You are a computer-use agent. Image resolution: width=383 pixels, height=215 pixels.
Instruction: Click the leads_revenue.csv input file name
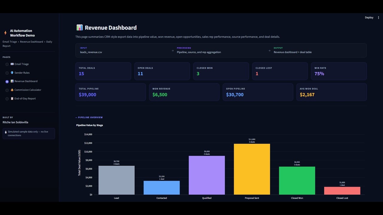click(91, 52)
